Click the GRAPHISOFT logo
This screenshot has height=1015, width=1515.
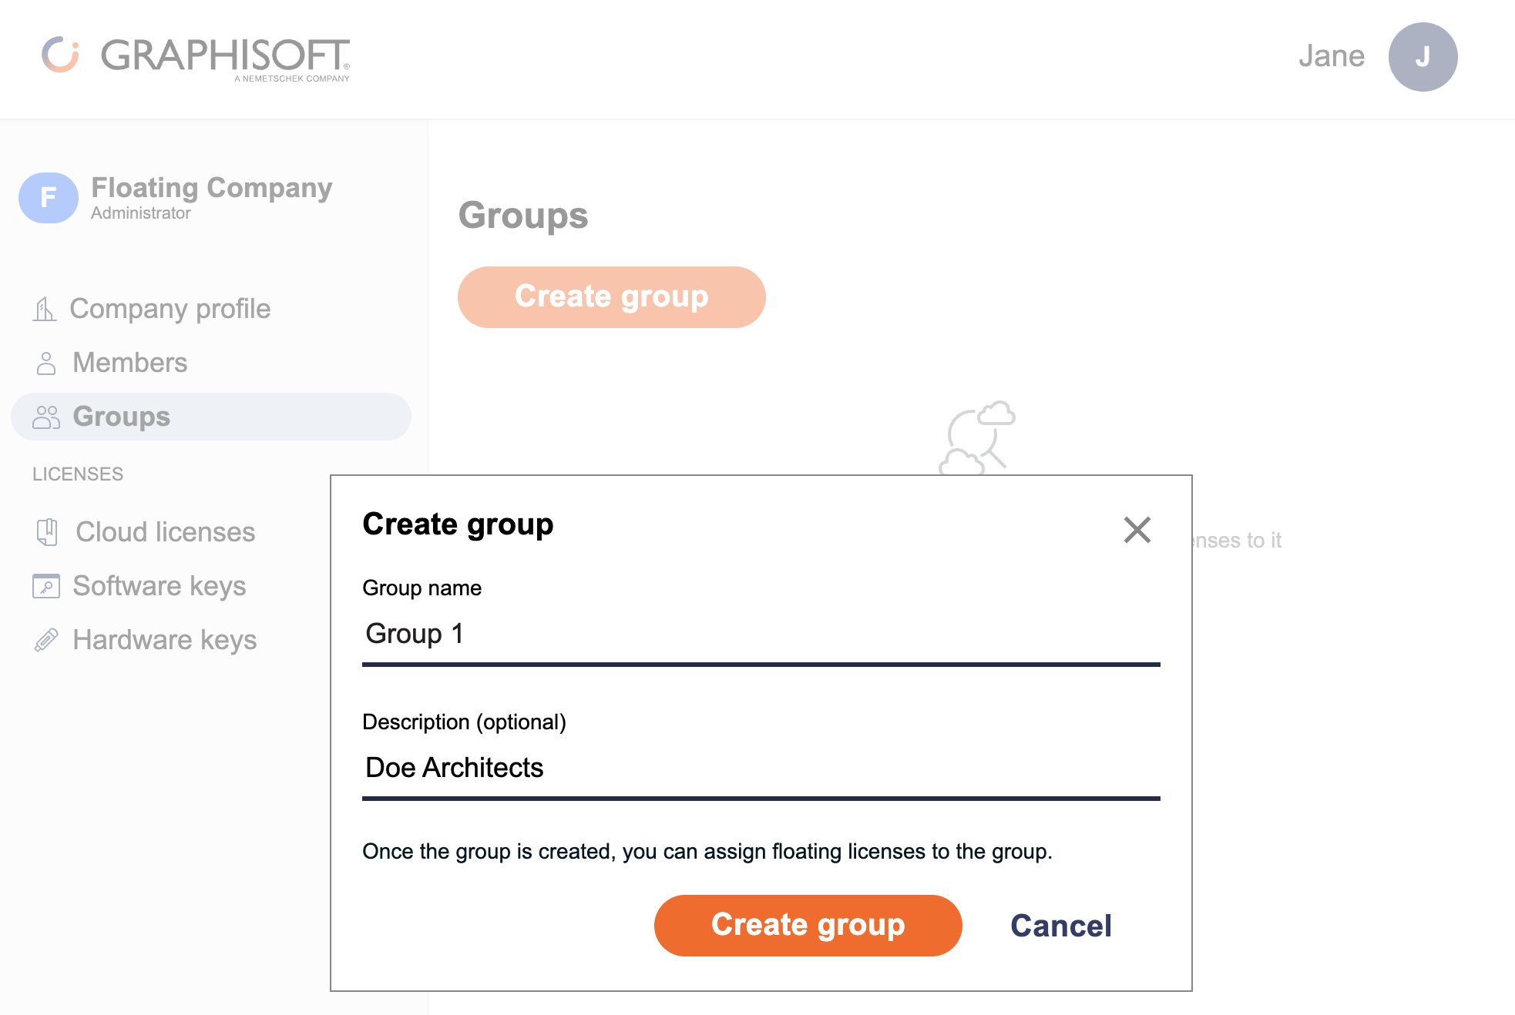(x=197, y=55)
